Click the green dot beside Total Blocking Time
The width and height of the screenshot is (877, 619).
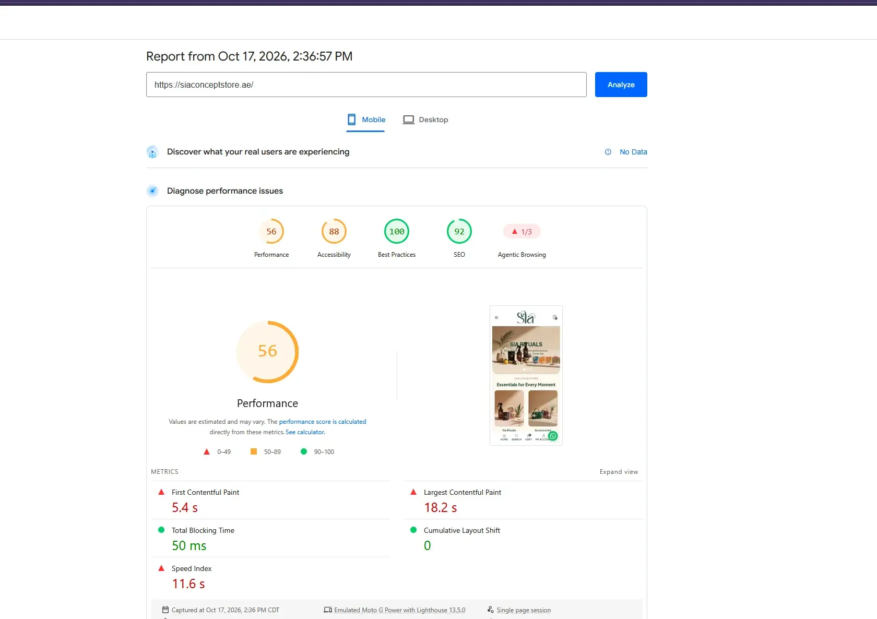click(x=161, y=530)
